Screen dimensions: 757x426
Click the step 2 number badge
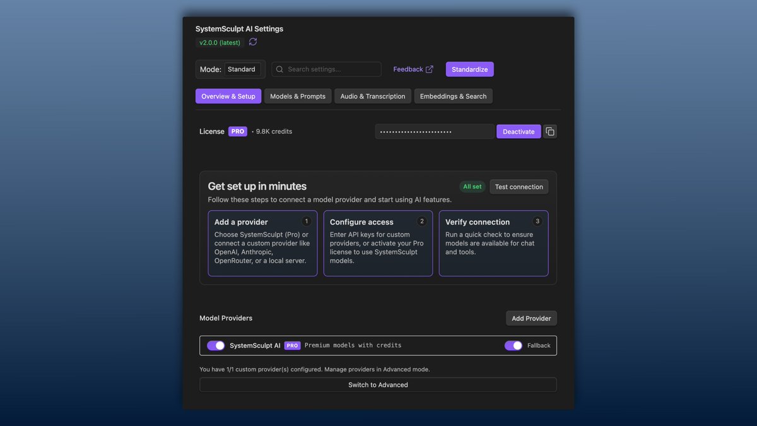pos(422,222)
